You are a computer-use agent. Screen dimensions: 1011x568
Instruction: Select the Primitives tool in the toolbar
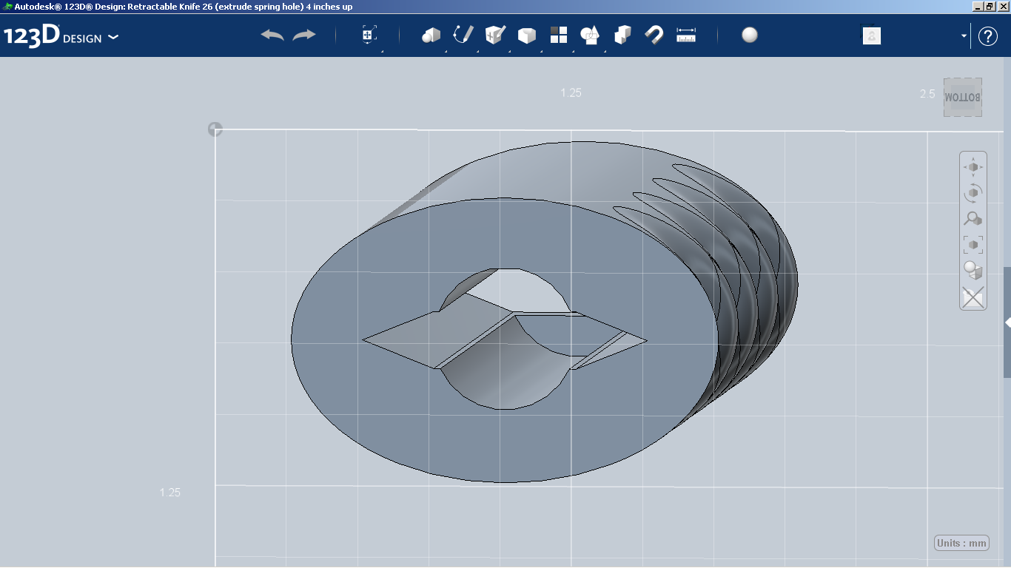431,35
